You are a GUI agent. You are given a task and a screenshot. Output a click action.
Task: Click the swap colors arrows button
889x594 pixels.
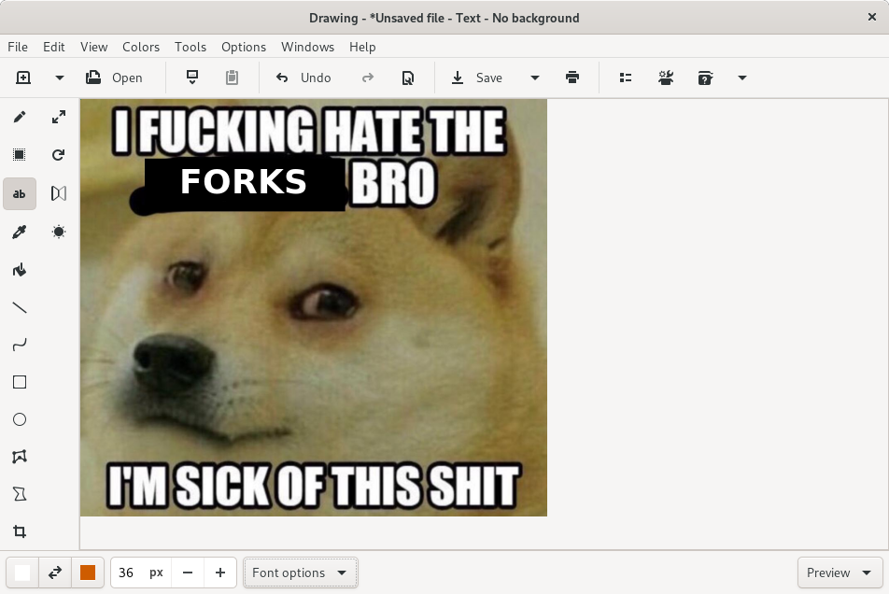point(55,573)
